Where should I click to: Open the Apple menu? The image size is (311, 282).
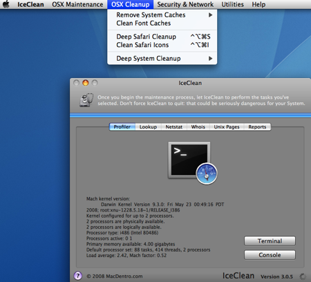(6, 4)
